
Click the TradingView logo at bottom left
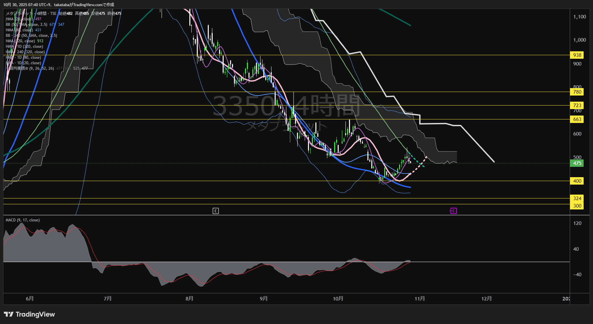(x=8, y=314)
